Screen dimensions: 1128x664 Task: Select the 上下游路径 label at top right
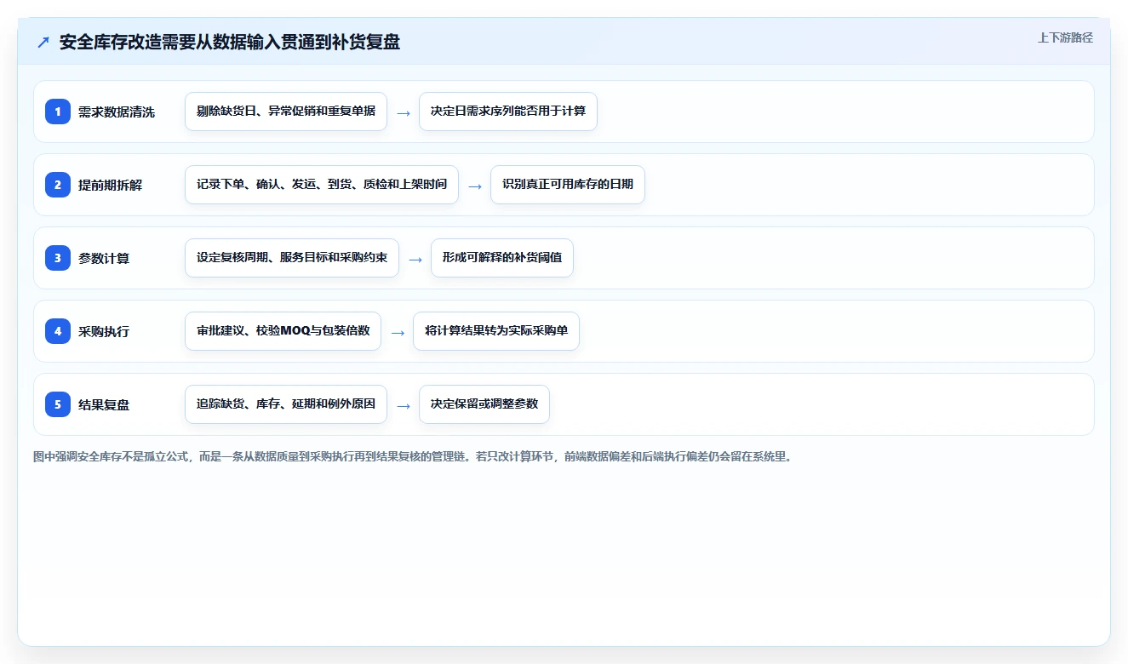[x=1065, y=37]
